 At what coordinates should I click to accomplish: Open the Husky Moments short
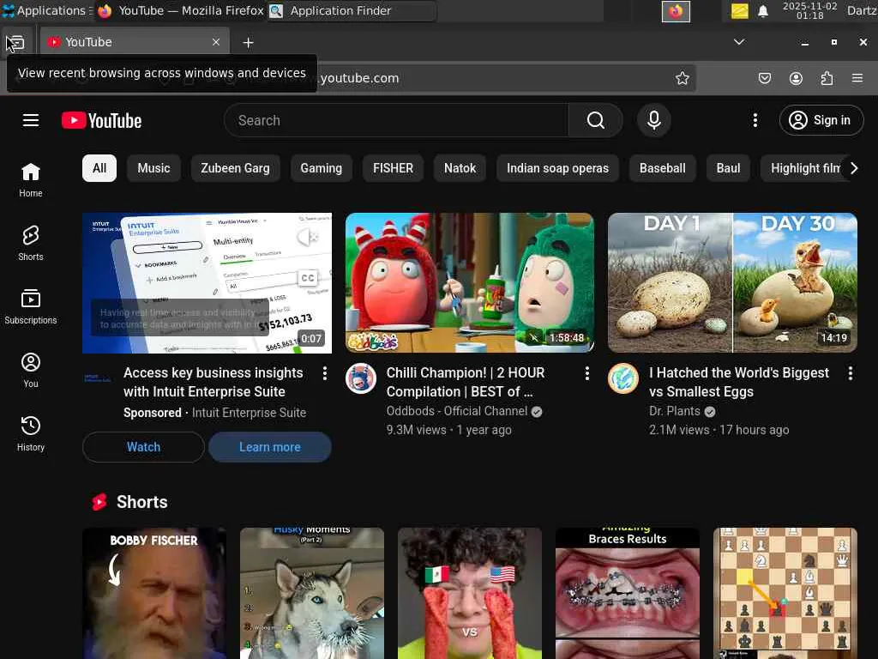coord(312,593)
